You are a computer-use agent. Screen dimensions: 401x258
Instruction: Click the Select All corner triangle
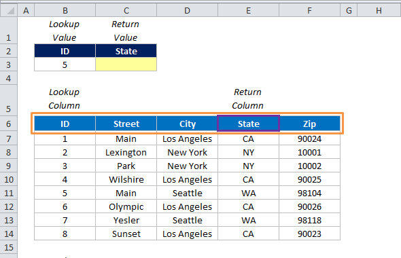pyautogui.click(x=9, y=10)
